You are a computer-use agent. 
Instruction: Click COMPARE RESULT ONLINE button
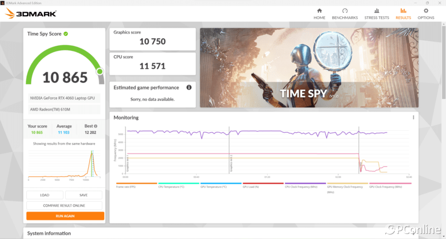(x=64, y=205)
